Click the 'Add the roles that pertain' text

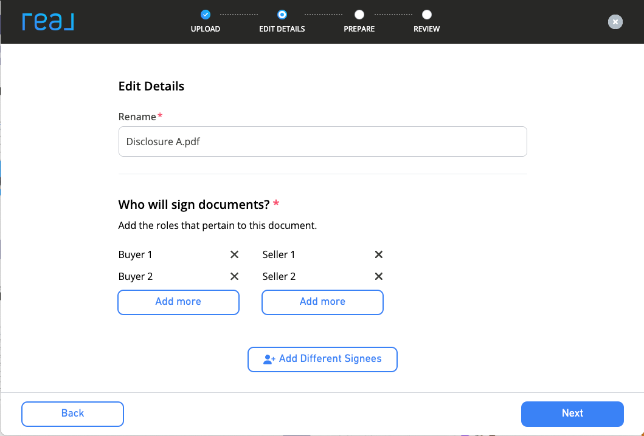coord(218,225)
